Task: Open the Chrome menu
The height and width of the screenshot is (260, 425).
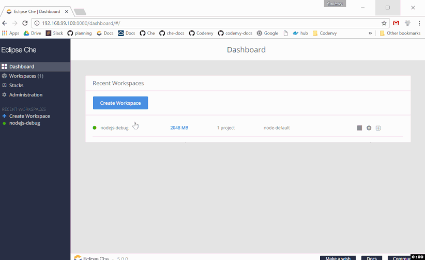Action: [418, 23]
